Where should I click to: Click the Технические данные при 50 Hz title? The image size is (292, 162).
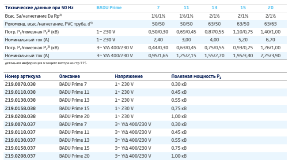[x=39, y=7]
